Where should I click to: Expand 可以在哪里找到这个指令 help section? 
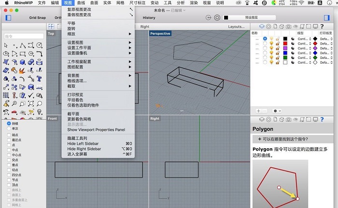tap(293, 139)
